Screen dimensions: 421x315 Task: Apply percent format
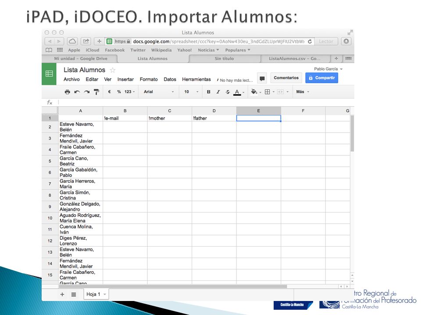click(119, 92)
